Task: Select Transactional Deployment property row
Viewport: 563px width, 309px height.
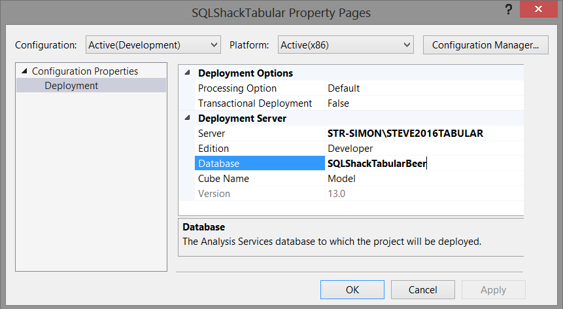Action: pos(255,103)
